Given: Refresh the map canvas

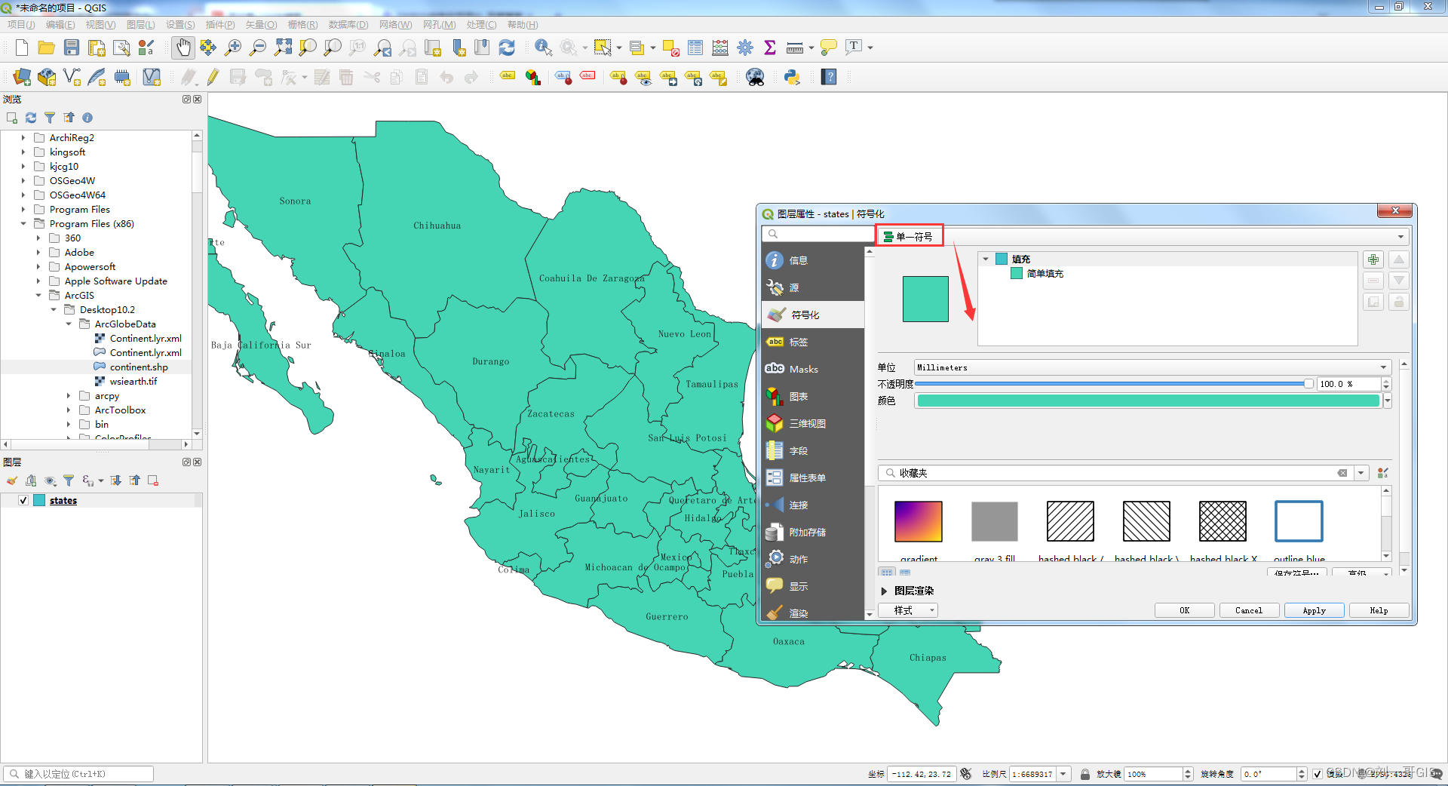Looking at the screenshot, I should click(507, 48).
